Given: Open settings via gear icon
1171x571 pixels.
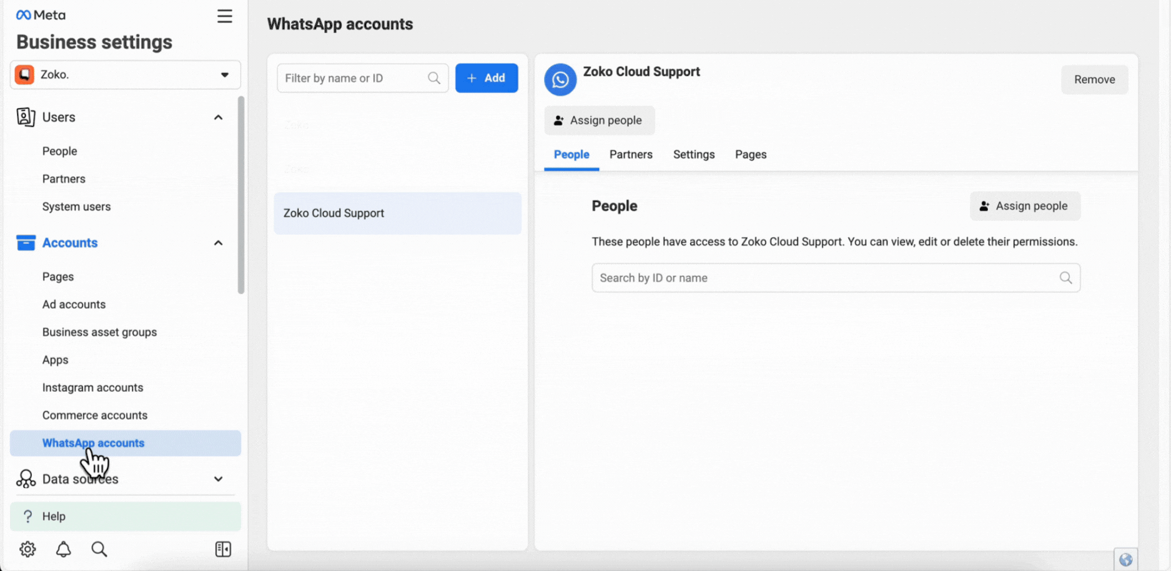Looking at the screenshot, I should click(27, 549).
